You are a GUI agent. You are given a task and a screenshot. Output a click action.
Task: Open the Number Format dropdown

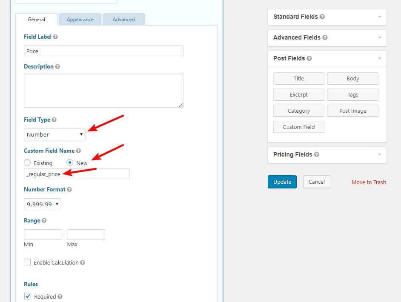[x=42, y=204]
